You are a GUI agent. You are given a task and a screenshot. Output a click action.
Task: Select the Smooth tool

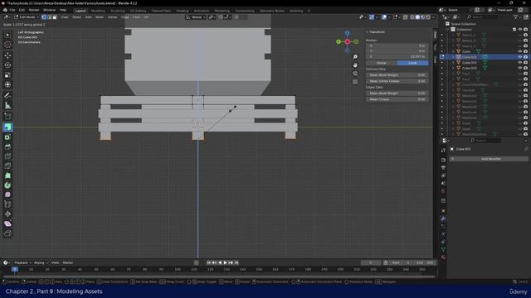coord(7,195)
